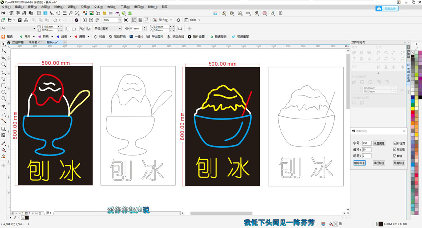The image size is (422, 228).
Task: Click the 线段标注 button
Action: pyautogui.click(x=379, y=163)
